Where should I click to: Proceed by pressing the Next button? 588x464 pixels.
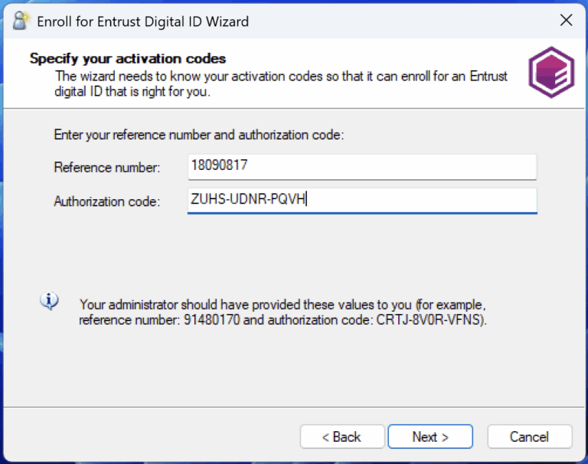pos(430,436)
